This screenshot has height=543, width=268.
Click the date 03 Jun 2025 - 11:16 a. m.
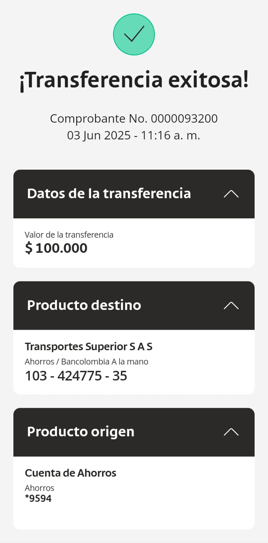pos(134,136)
